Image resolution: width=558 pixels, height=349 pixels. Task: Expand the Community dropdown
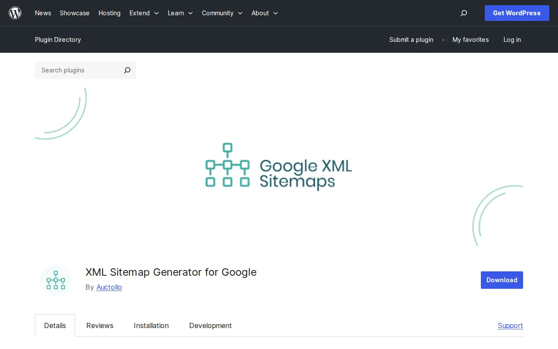(x=222, y=13)
